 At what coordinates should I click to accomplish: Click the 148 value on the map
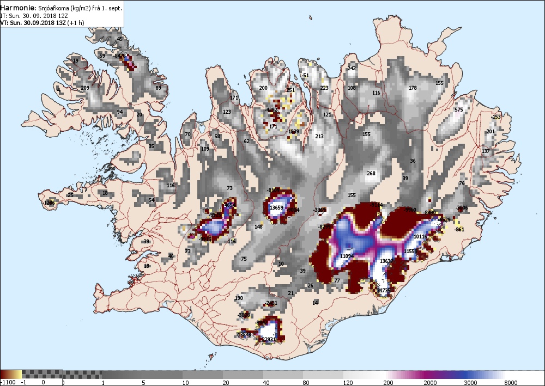(258, 226)
